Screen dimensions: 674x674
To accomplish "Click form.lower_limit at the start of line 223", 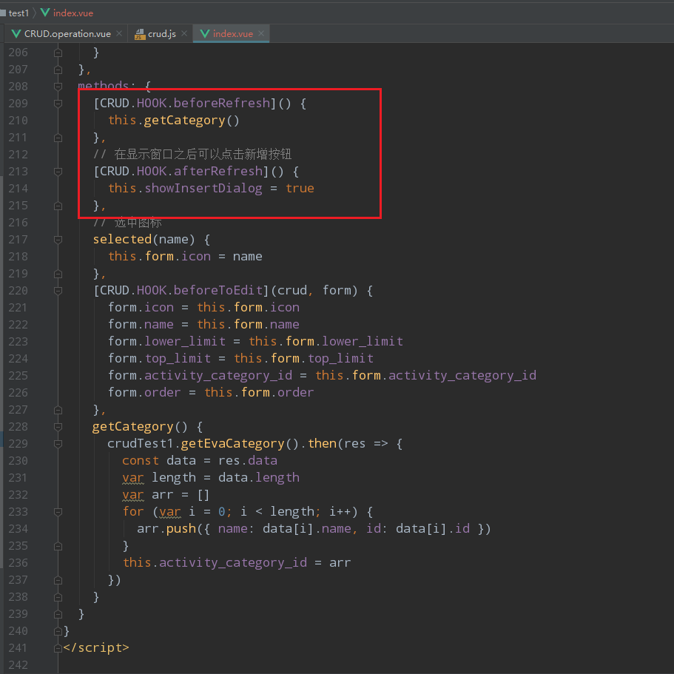I will click(166, 342).
